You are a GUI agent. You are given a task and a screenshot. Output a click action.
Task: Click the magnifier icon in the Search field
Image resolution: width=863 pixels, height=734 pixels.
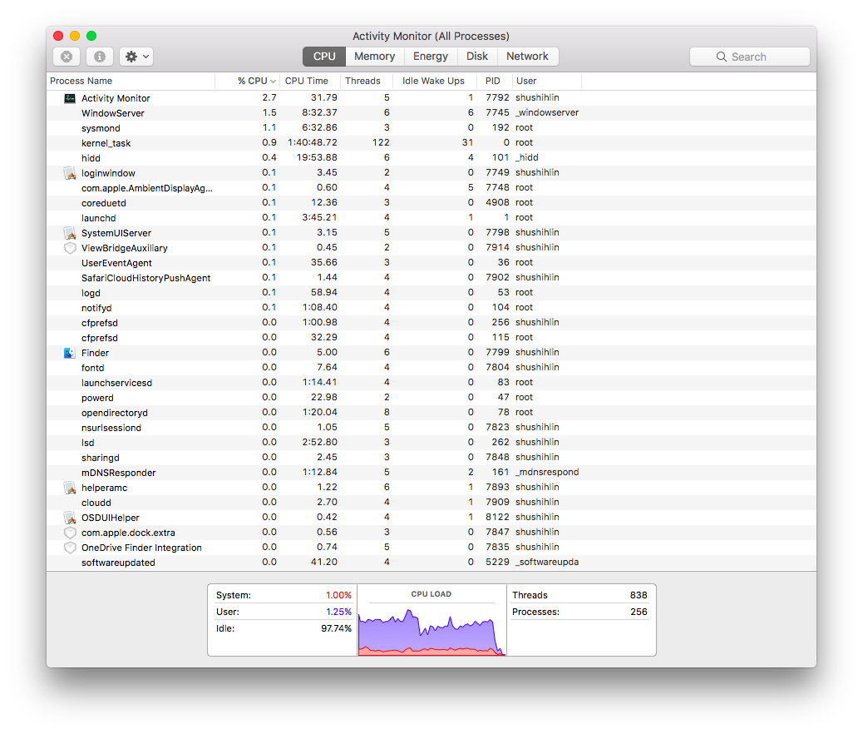pyautogui.click(x=721, y=57)
